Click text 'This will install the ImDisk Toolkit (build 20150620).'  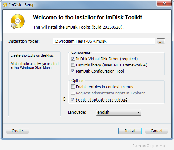78,27
